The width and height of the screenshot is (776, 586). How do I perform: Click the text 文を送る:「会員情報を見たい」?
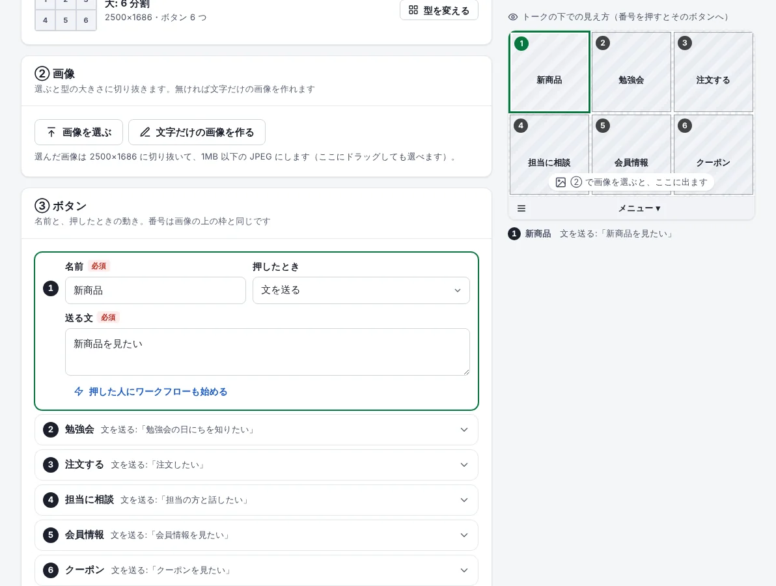(x=171, y=535)
